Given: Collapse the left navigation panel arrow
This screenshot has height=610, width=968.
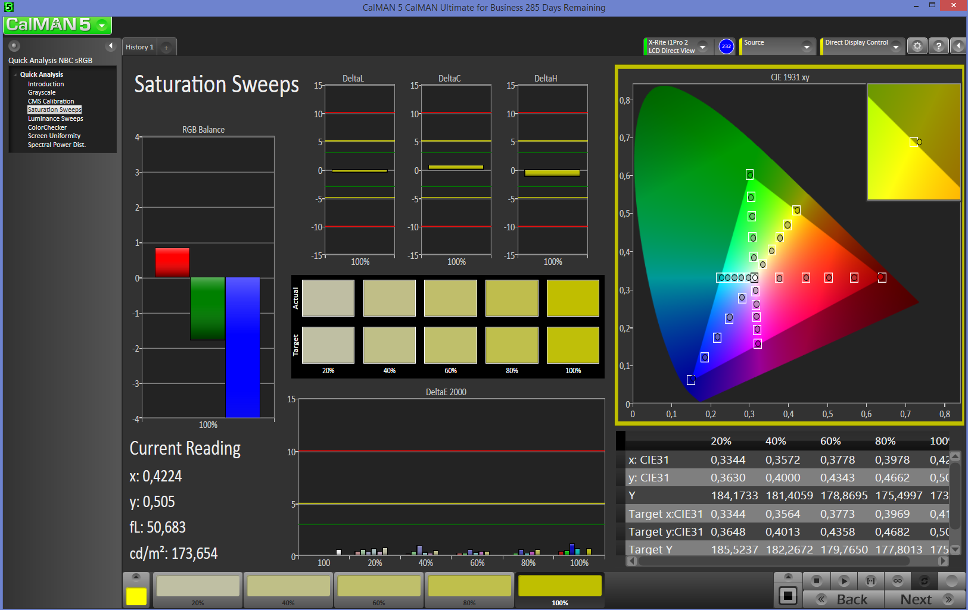Looking at the screenshot, I should pyautogui.click(x=110, y=46).
